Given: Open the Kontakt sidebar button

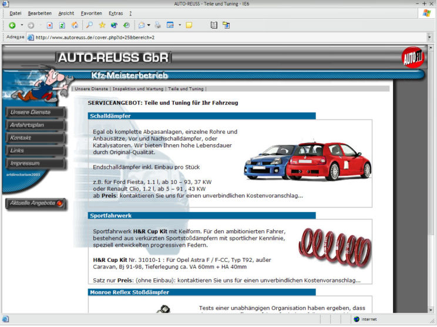Looking at the screenshot, I should click(x=35, y=138).
